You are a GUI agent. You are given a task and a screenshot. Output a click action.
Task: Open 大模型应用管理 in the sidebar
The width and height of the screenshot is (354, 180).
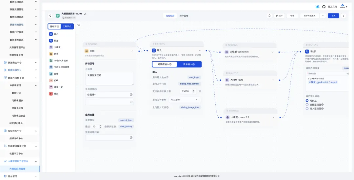(17, 169)
